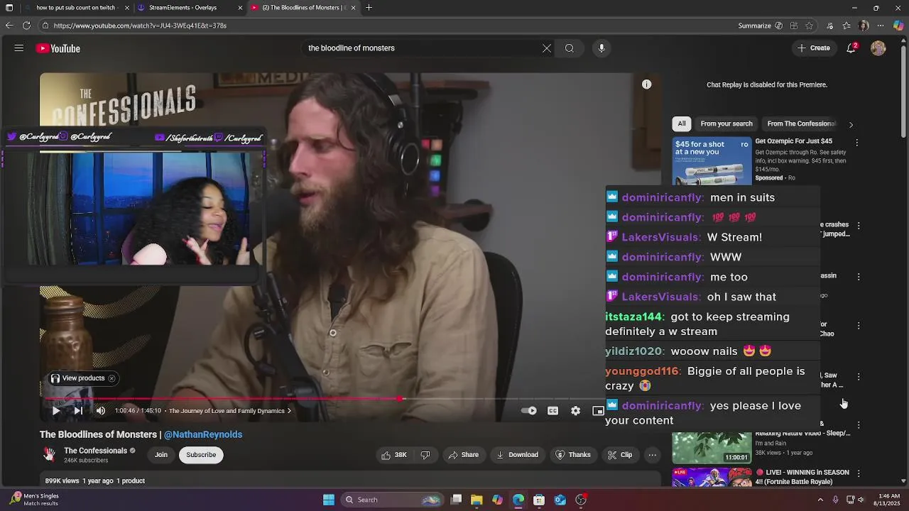
Task: Show the video info card icon
Action: [x=647, y=84]
